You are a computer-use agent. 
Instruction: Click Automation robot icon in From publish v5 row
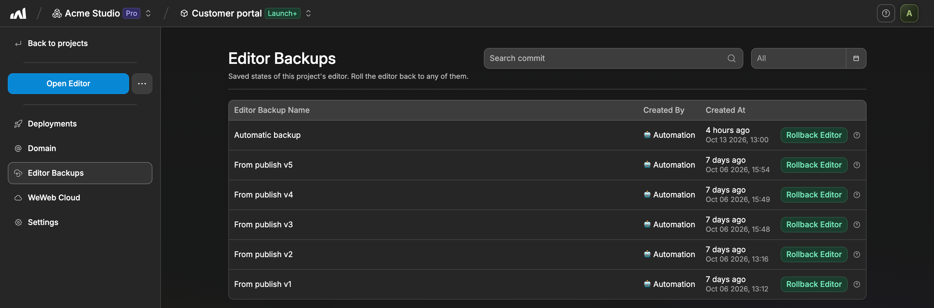coord(647,164)
